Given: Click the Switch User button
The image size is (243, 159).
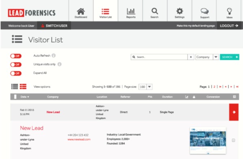Looking at the screenshot, I should coord(54,26).
